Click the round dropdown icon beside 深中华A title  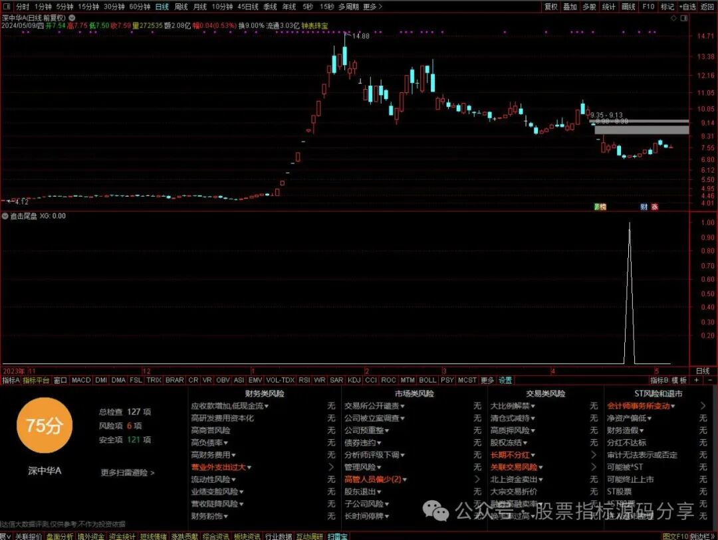(x=72, y=18)
